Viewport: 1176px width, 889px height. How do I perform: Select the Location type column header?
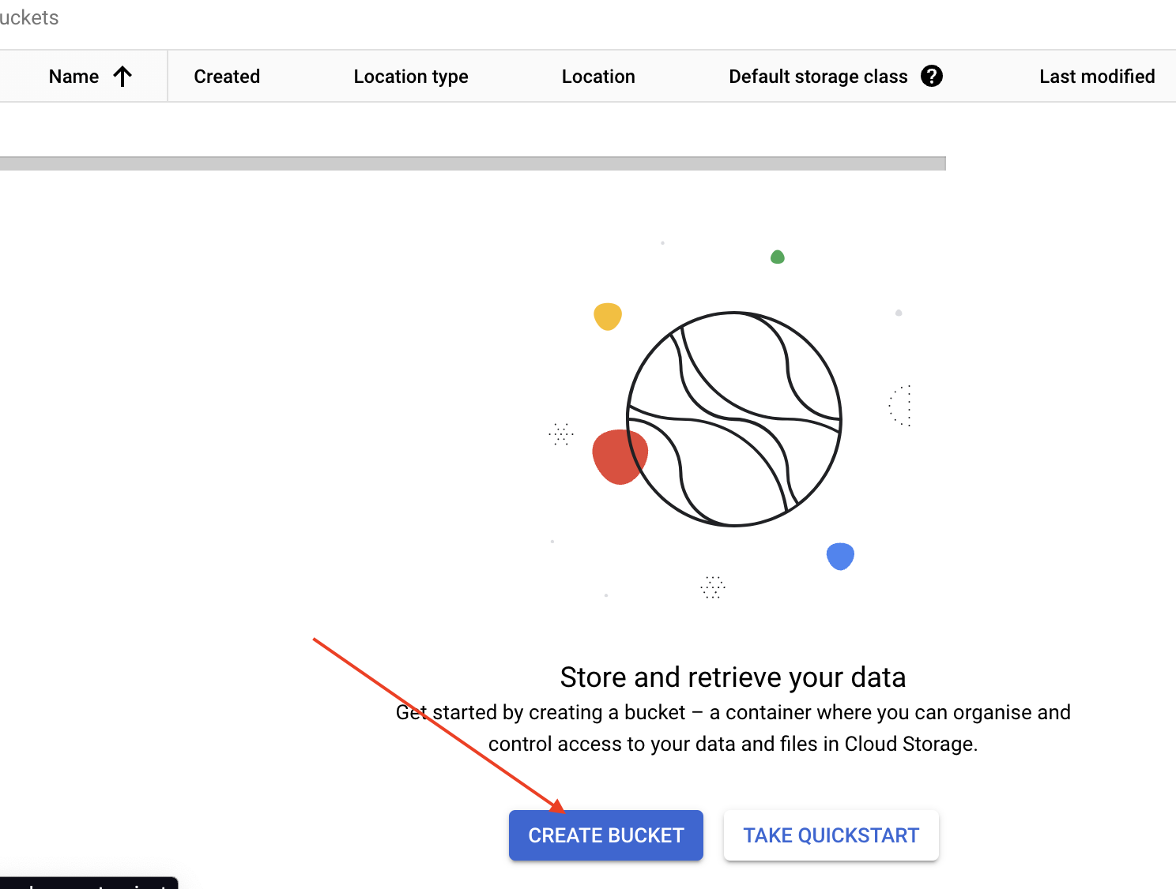(410, 77)
